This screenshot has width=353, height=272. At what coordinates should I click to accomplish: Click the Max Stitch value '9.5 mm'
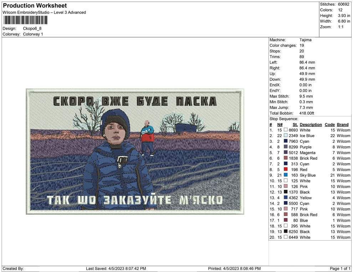pyautogui.click(x=306, y=96)
